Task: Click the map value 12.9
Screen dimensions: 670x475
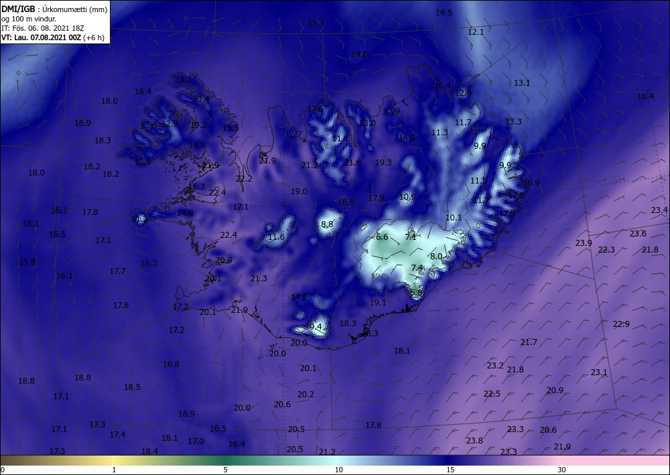Action: click(x=170, y=123)
